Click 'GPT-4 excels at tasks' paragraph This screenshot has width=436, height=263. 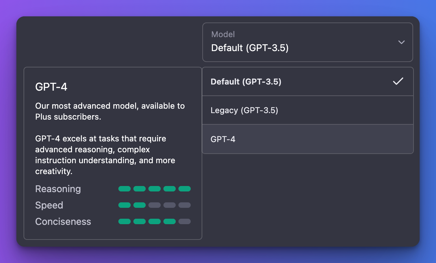pos(105,155)
